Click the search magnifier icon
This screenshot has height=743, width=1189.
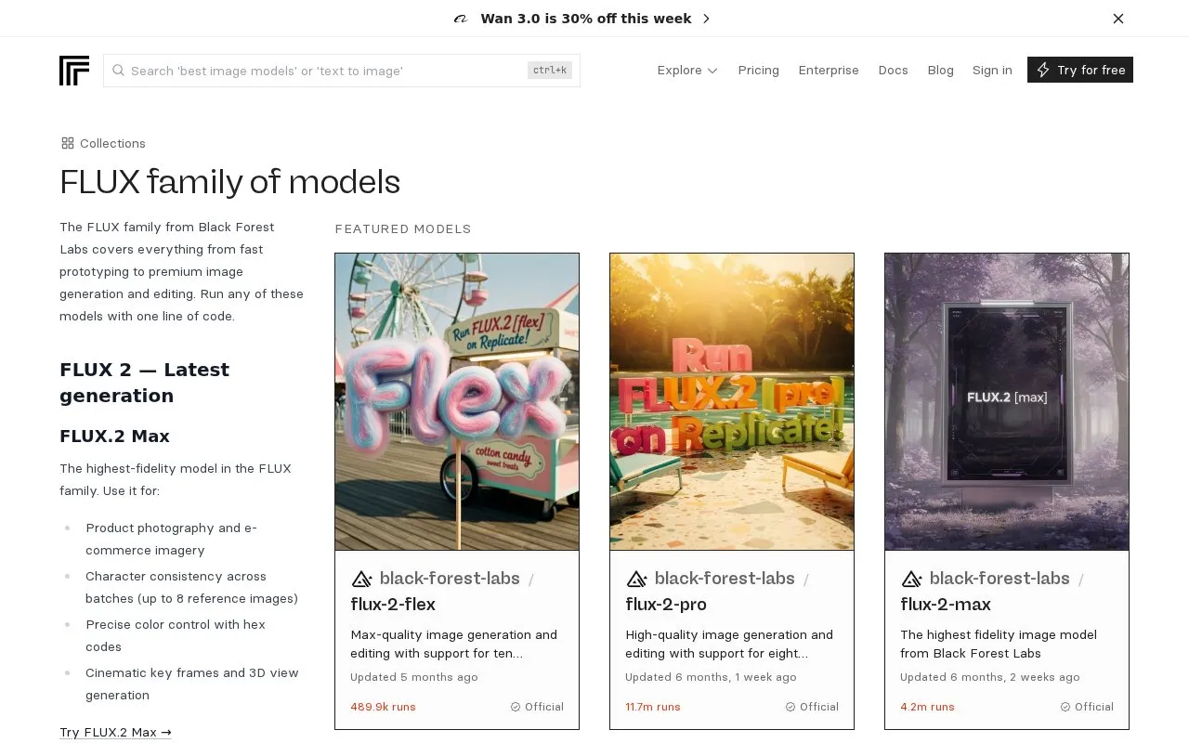pyautogui.click(x=118, y=71)
